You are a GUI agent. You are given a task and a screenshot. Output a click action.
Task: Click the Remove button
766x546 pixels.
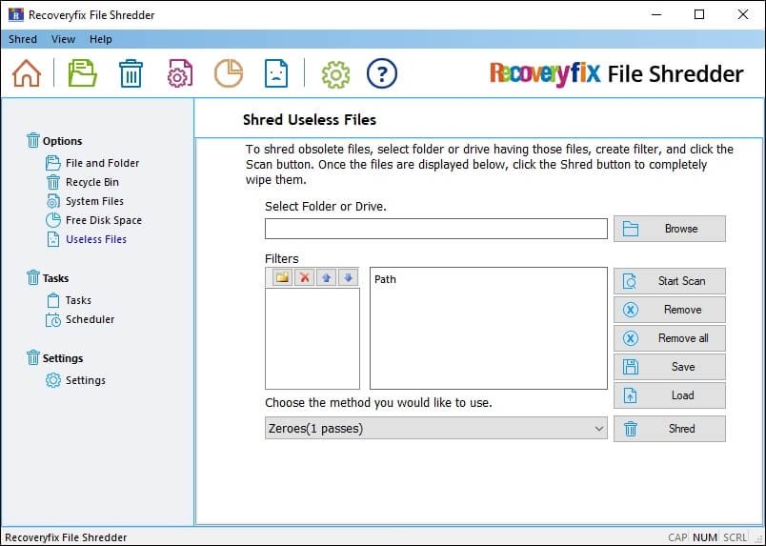669,310
